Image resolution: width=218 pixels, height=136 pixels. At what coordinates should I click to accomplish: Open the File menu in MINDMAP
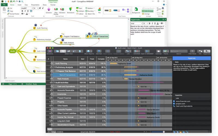pyautogui.click(x=4, y=5)
